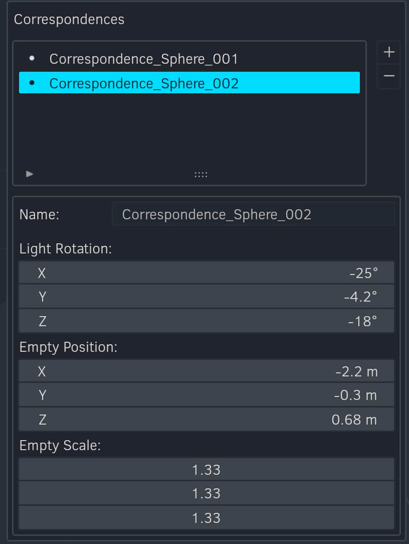Click Light Rotation Y value field
This screenshot has height=544, width=409.
206,297
